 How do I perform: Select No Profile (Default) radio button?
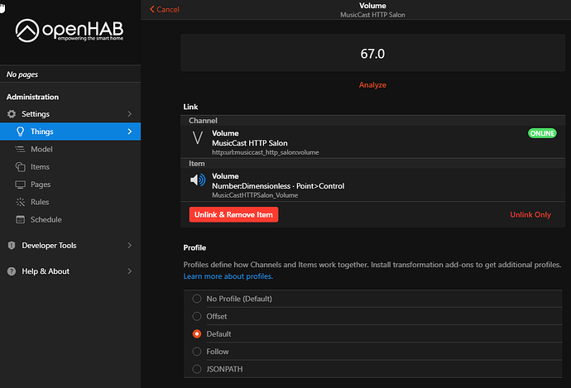197,299
